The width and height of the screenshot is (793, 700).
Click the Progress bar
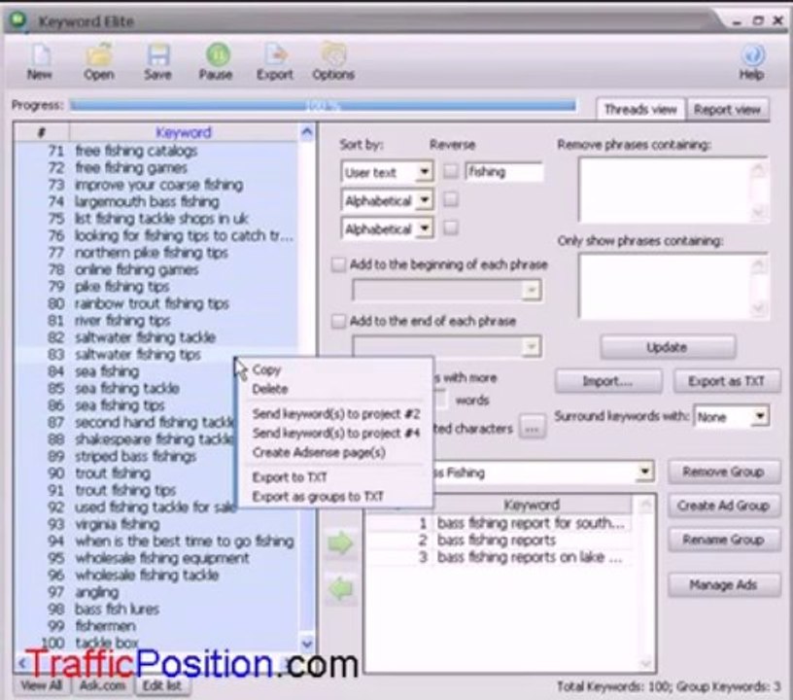point(323,106)
